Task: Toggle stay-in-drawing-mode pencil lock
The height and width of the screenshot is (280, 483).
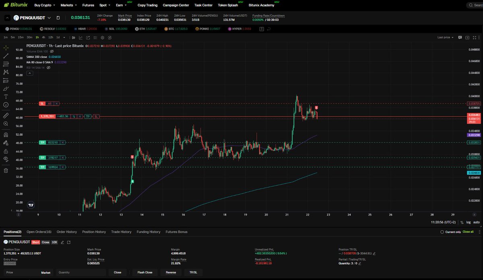Action: (6, 143)
